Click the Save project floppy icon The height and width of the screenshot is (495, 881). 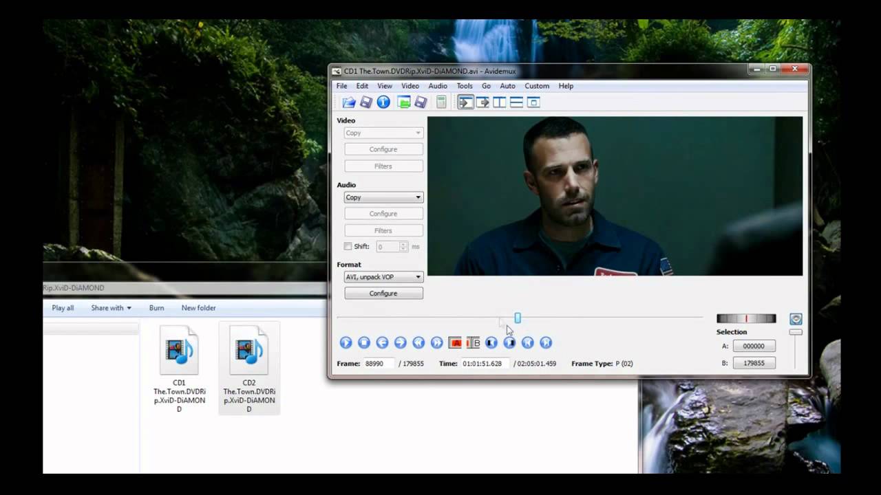[421, 102]
